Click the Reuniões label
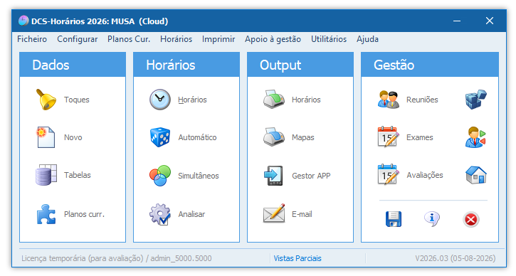516x276 pixels. 422,100
